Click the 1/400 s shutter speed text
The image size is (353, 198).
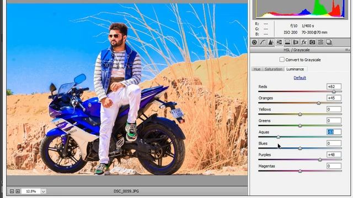click(x=308, y=26)
